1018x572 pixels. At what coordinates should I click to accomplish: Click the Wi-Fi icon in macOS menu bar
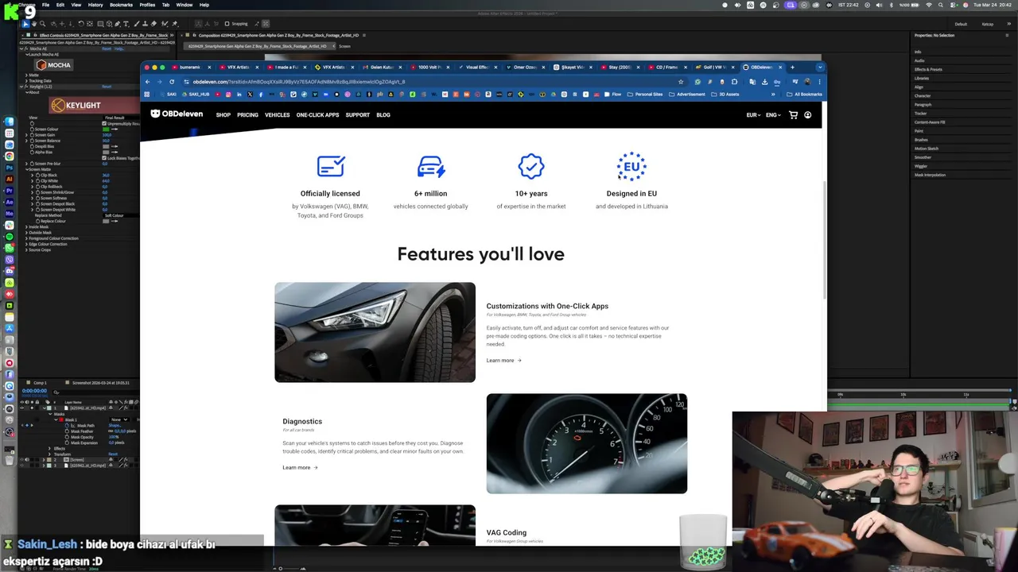(x=927, y=5)
